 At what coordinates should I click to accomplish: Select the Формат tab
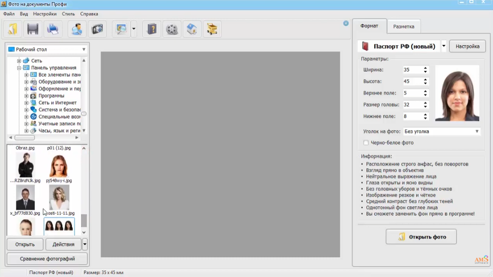tap(369, 26)
